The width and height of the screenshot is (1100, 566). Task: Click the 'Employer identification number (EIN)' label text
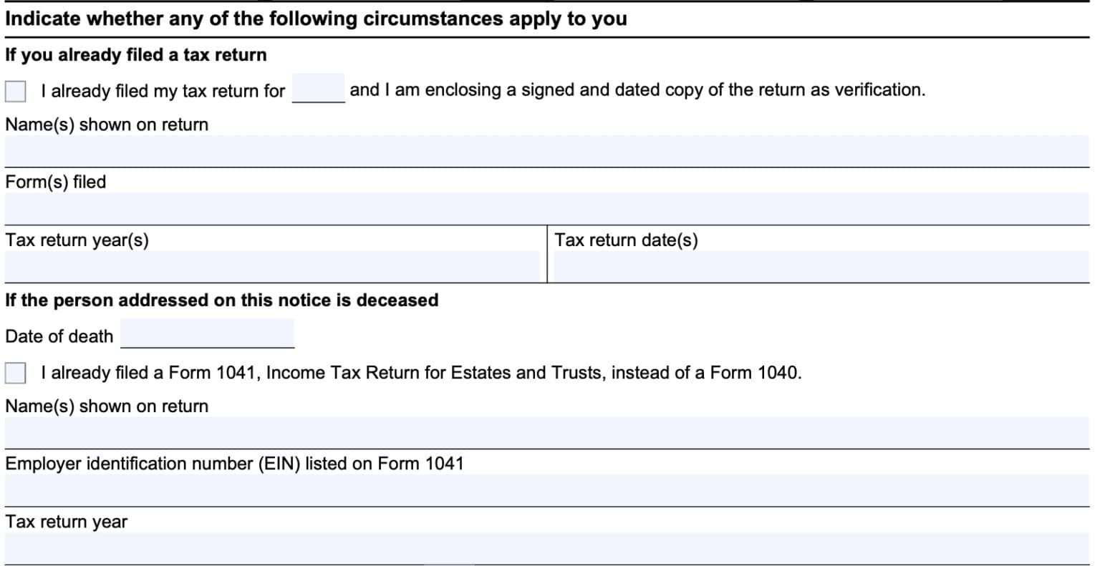[234, 464]
